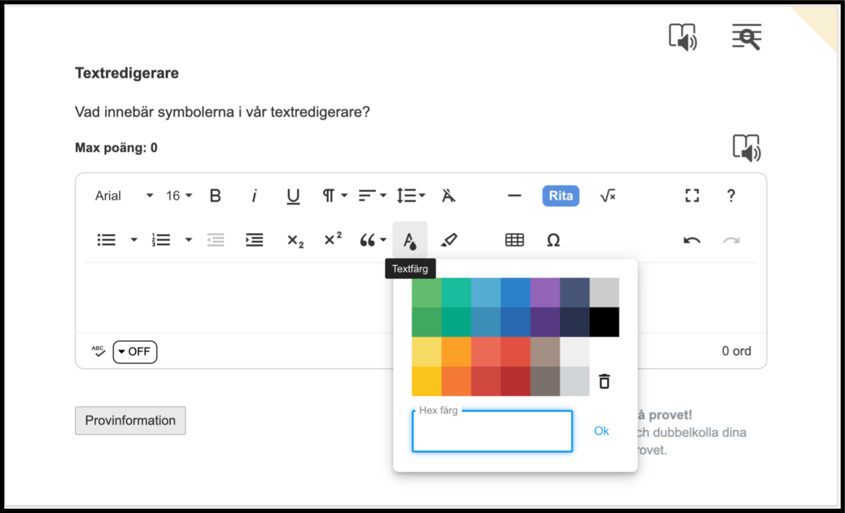Screen dimensions: 845x513
Task: Decrease indent
Action: coord(215,240)
